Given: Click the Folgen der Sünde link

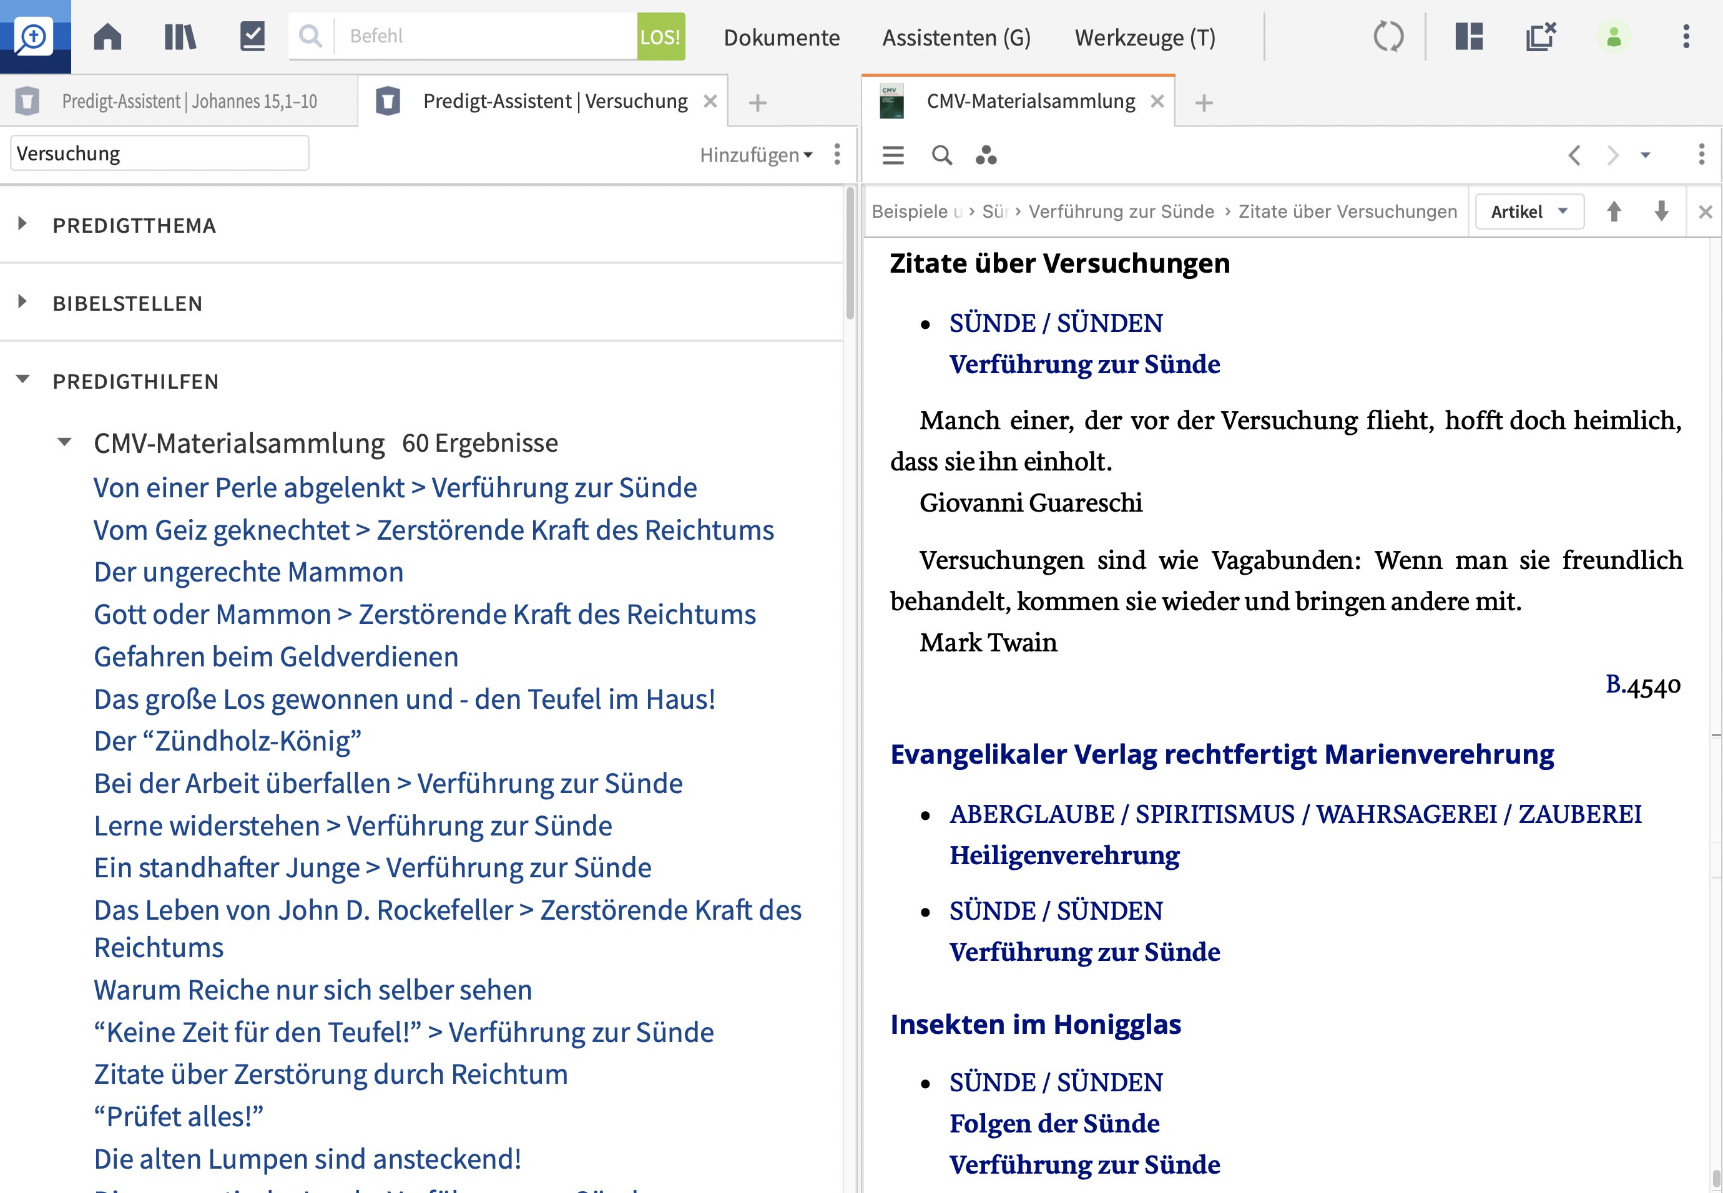Looking at the screenshot, I should tap(1054, 1124).
